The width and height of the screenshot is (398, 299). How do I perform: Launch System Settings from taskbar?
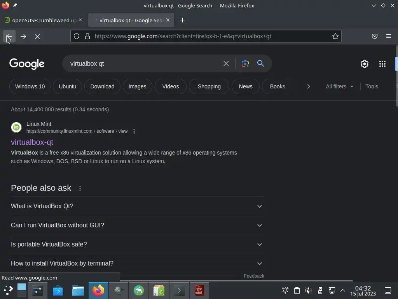[x=38, y=290]
